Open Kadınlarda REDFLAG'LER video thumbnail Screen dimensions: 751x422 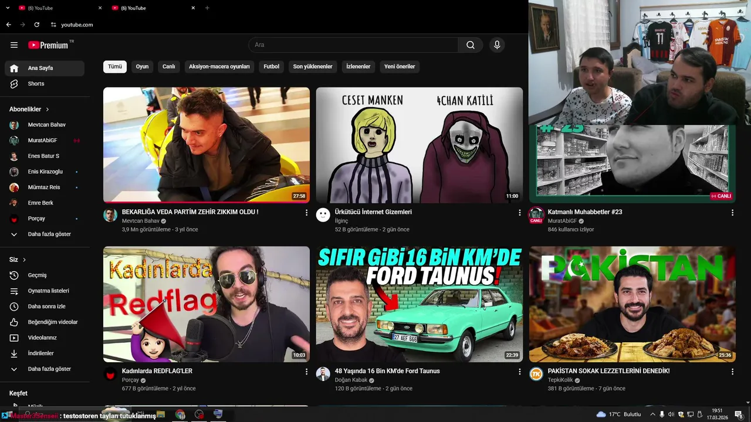[207, 304]
